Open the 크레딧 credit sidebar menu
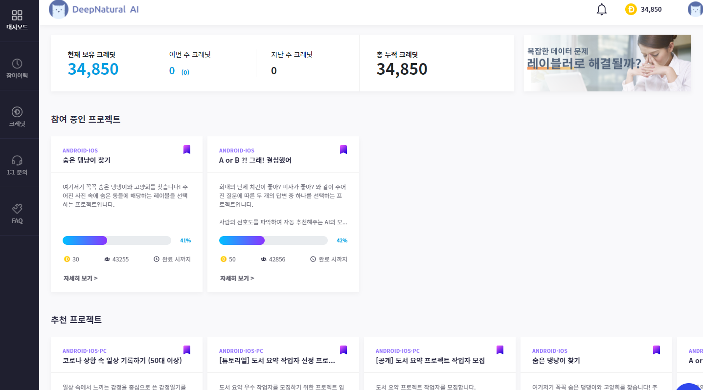 tap(17, 117)
